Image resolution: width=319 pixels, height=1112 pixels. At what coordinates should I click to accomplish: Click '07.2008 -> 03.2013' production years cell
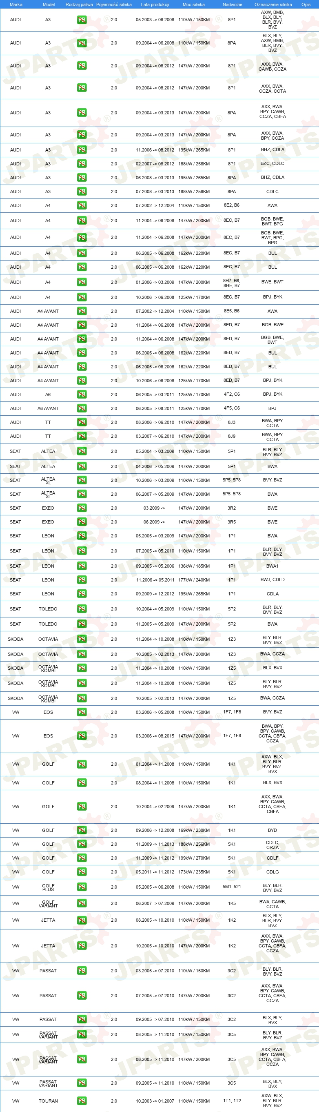pos(155,192)
